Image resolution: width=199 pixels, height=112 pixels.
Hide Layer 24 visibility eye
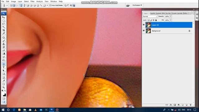coord(144,25)
